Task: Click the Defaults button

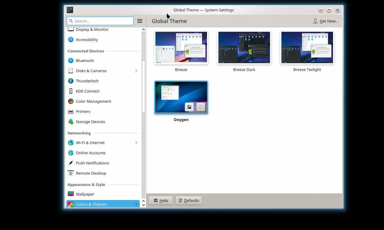Action: pos(189,200)
